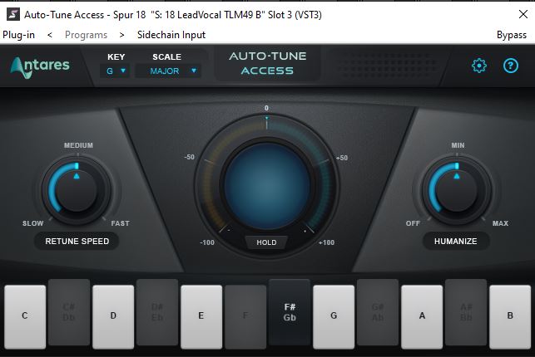Toggle the G key on keyboard
Viewport: 535px width, 357px height.
[334, 317]
